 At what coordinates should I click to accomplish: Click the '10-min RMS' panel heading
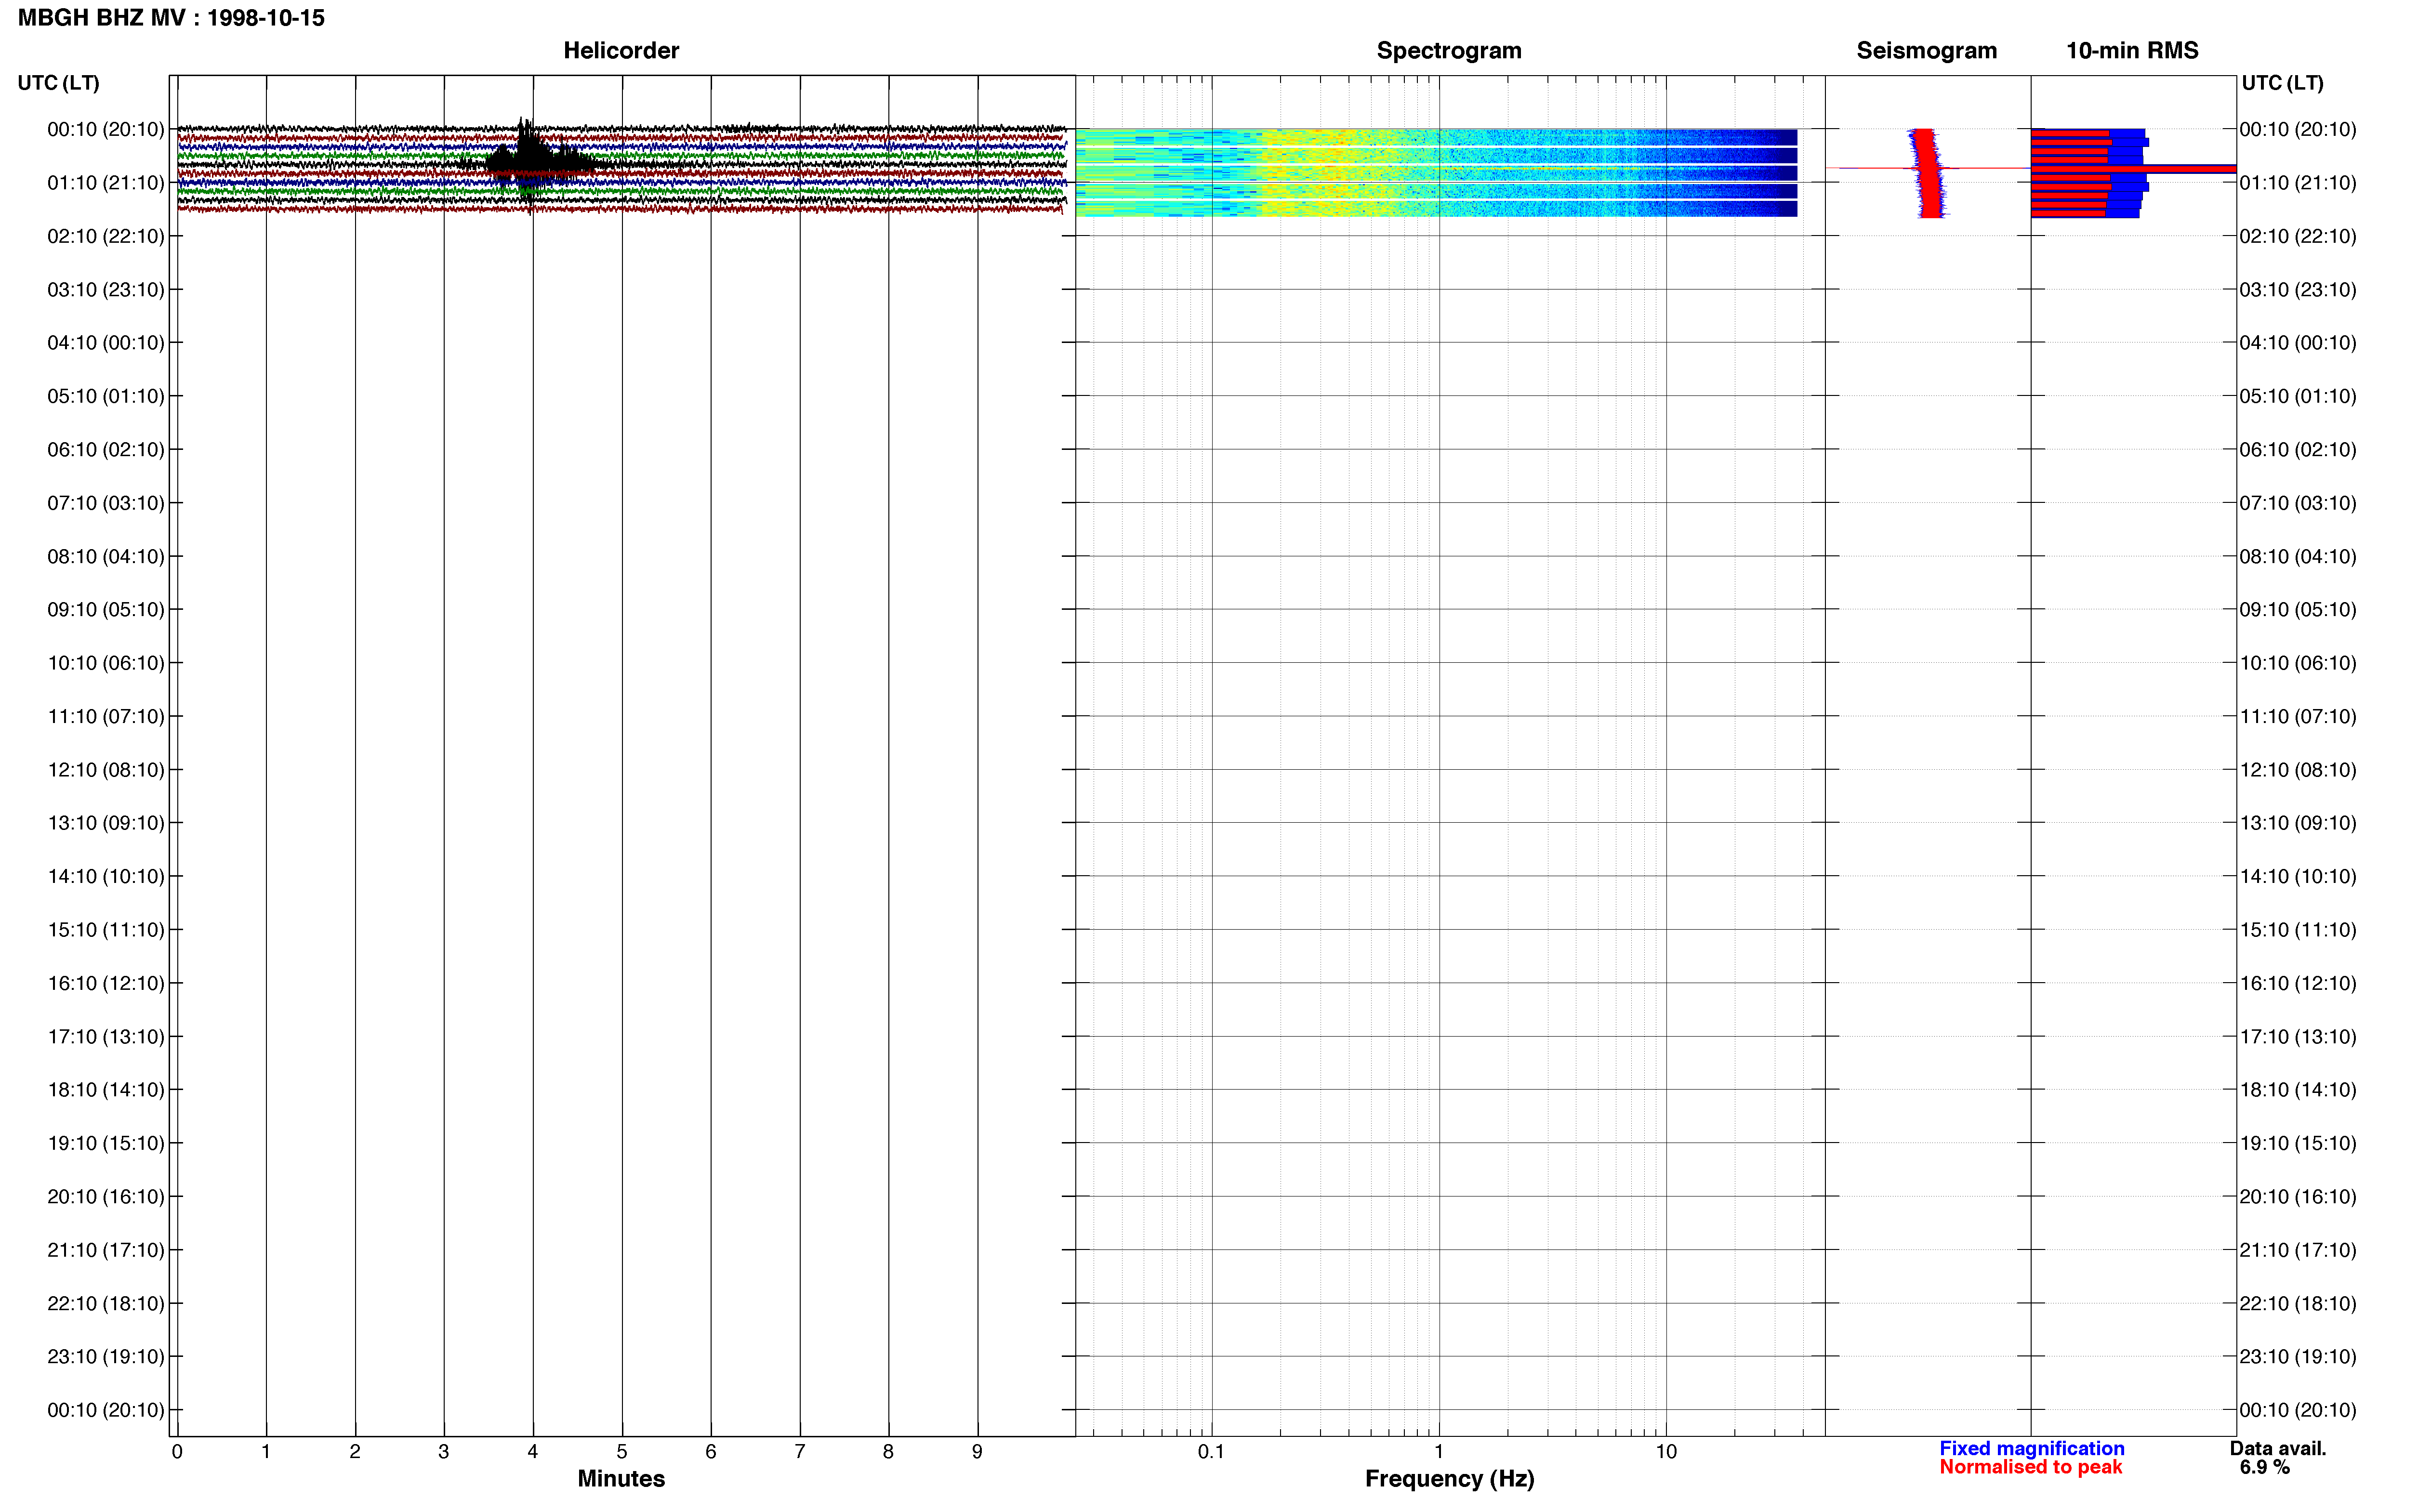(x=2132, y=50)
